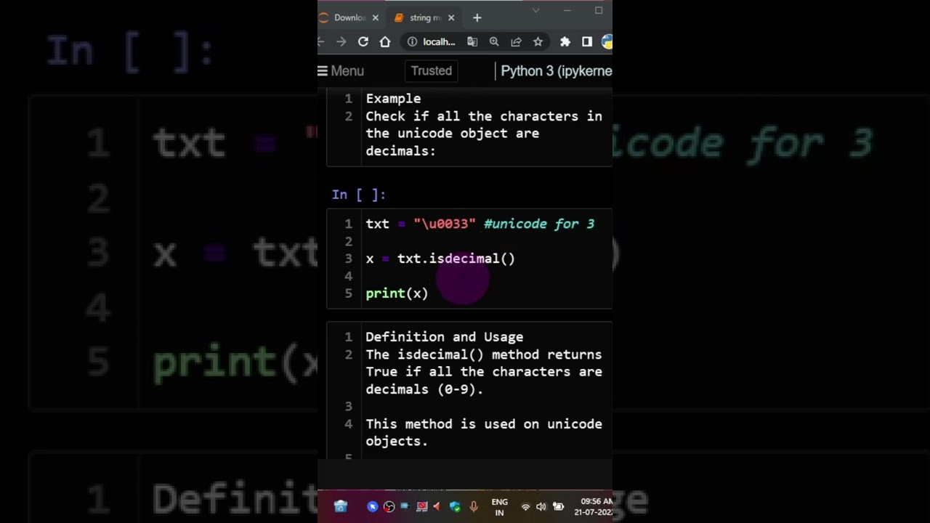Close the Download browser tab
The image size is (930, 523).
point(376,17)
